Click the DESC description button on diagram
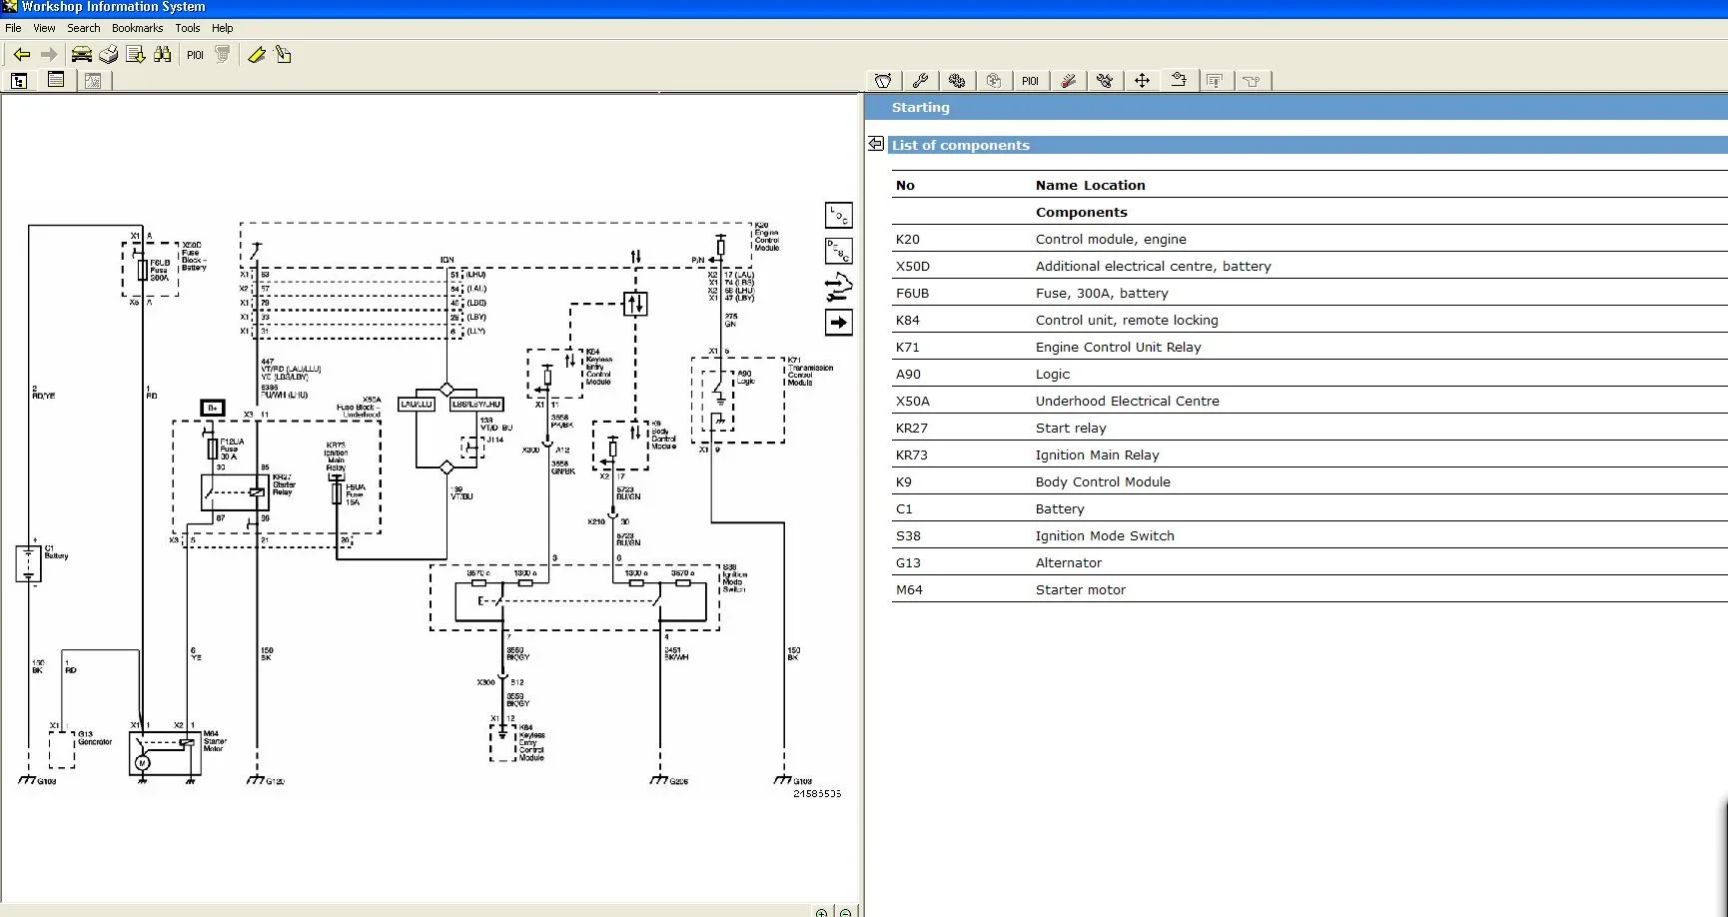This screenshot has width=1728, height=917. click(839, 251)
